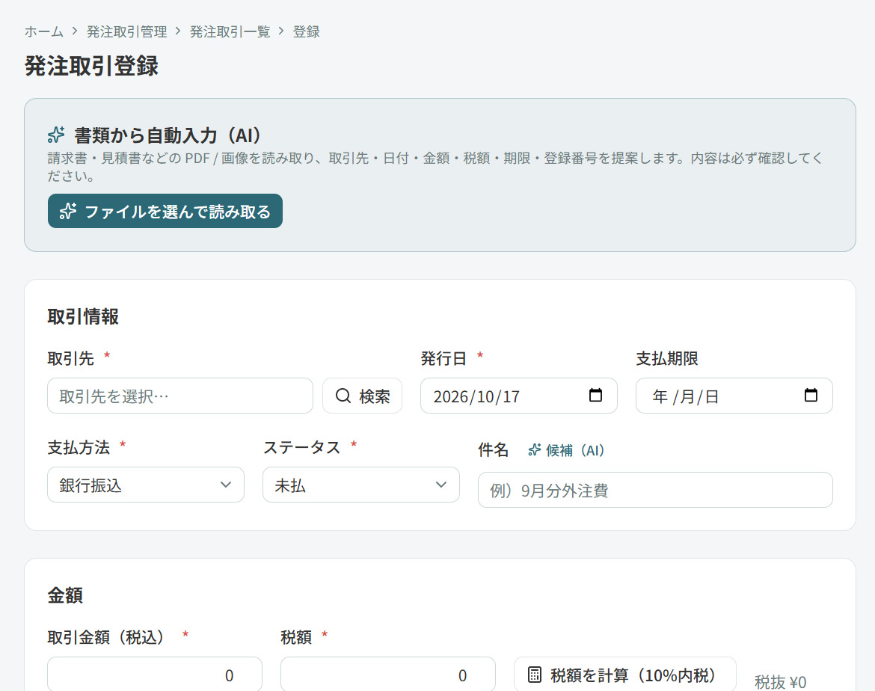Image resolution: width=875 pixels, height=691 pixels.
Task: Click the chevron after 発注取引管理 breadcrumb
Action: [178, 31]
